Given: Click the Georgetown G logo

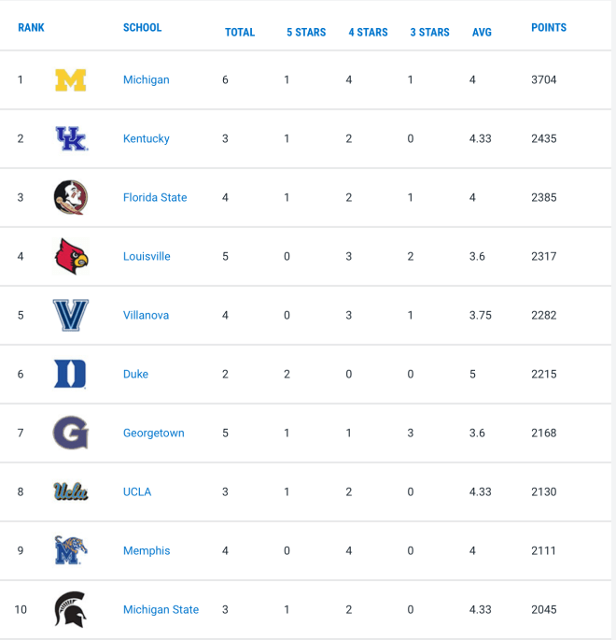Looking at the screenshot, I should [71, 433].
